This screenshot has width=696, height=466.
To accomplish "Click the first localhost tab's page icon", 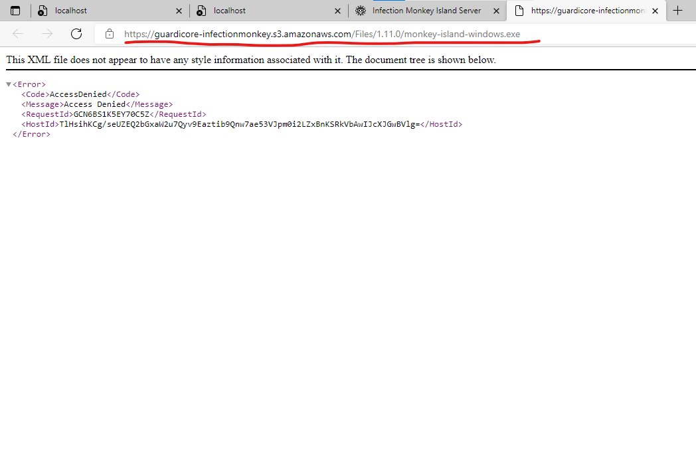I will [x=42, y=11].
